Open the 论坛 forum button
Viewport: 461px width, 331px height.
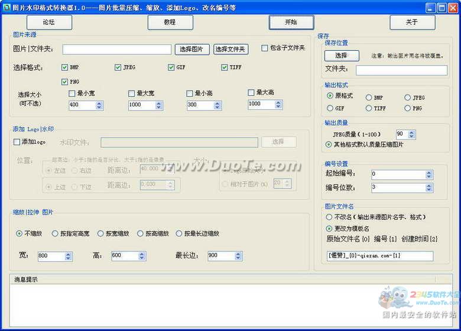click(x=49, y=22)
